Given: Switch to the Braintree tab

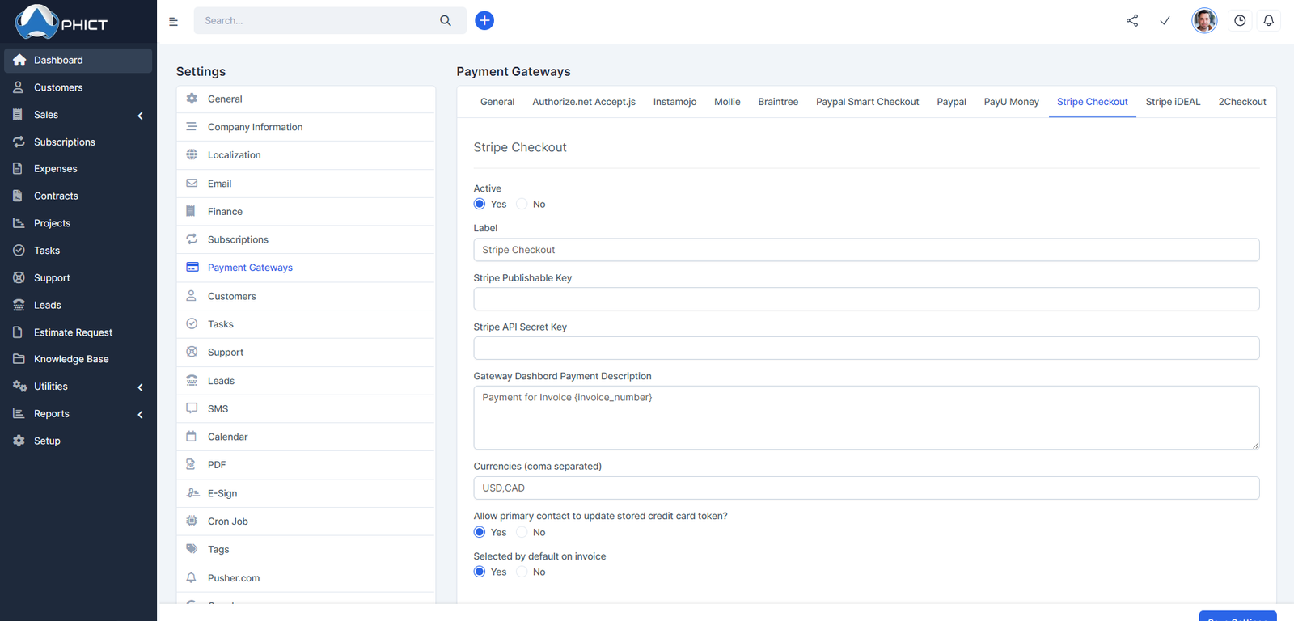Looking at the screenshot, I should click(778, 102).
